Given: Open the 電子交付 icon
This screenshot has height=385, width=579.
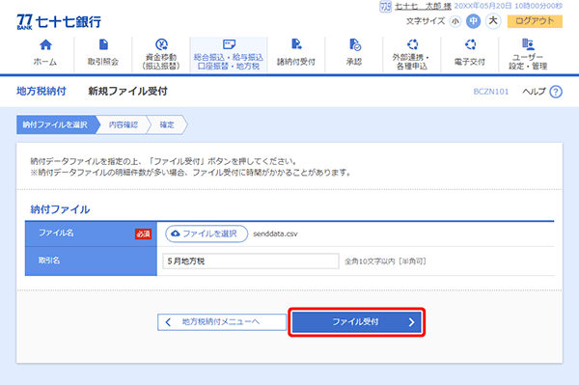Looking at the screenshot, I should (470, 44).
